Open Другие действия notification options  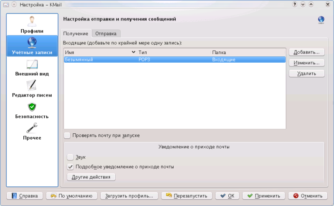point(91,177)
